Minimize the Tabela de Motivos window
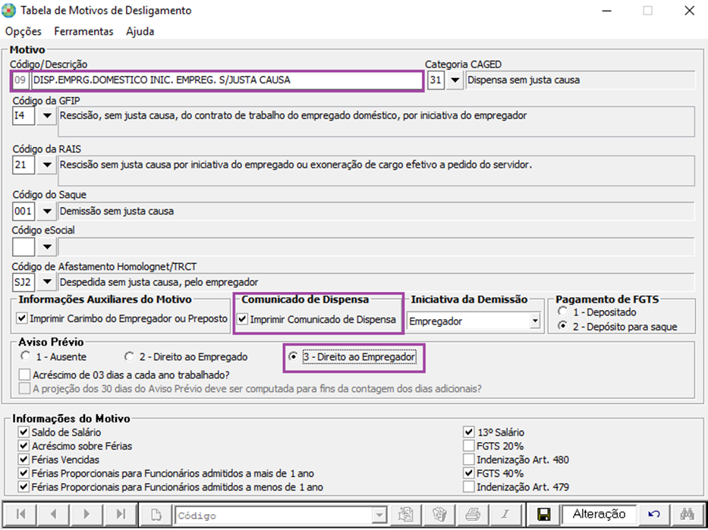 [606, 11]
